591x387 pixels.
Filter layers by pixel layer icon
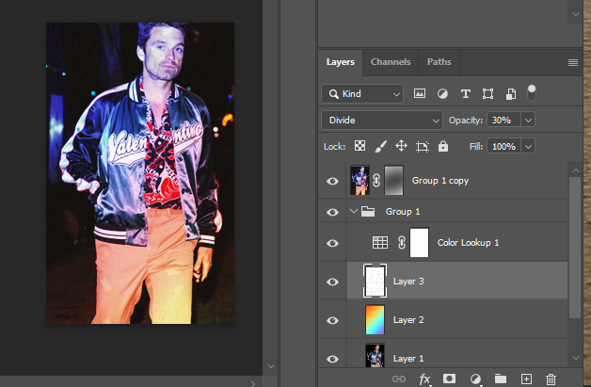pyautogui.click(x=420, y=93)
